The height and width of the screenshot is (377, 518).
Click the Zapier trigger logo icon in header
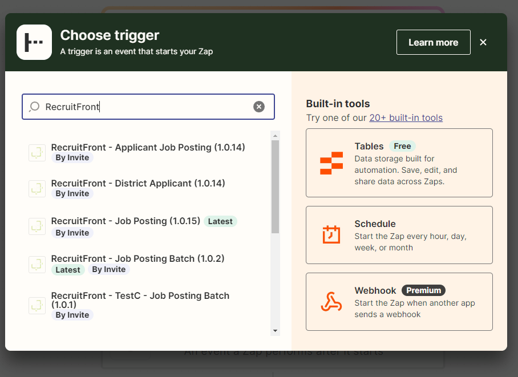pos(34,42)
